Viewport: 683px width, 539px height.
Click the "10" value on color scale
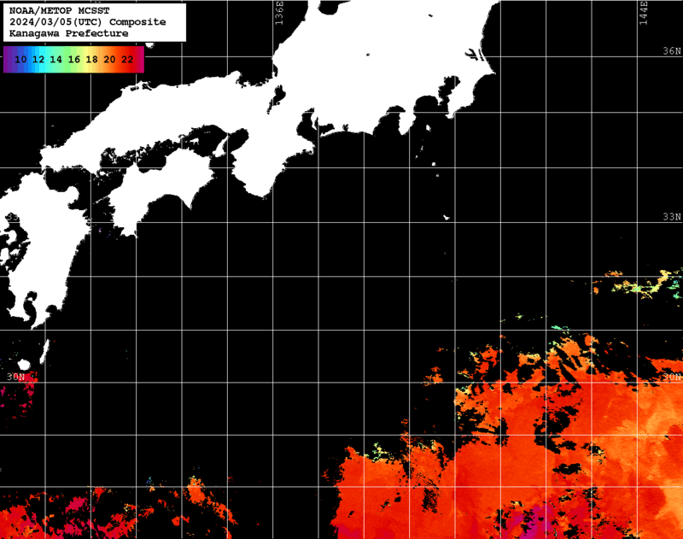tap(20, 59)
